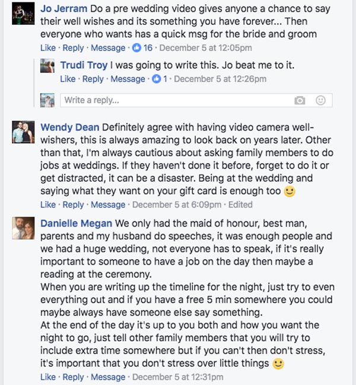Message Danielle Megan from her comment

tap(108, 377)
